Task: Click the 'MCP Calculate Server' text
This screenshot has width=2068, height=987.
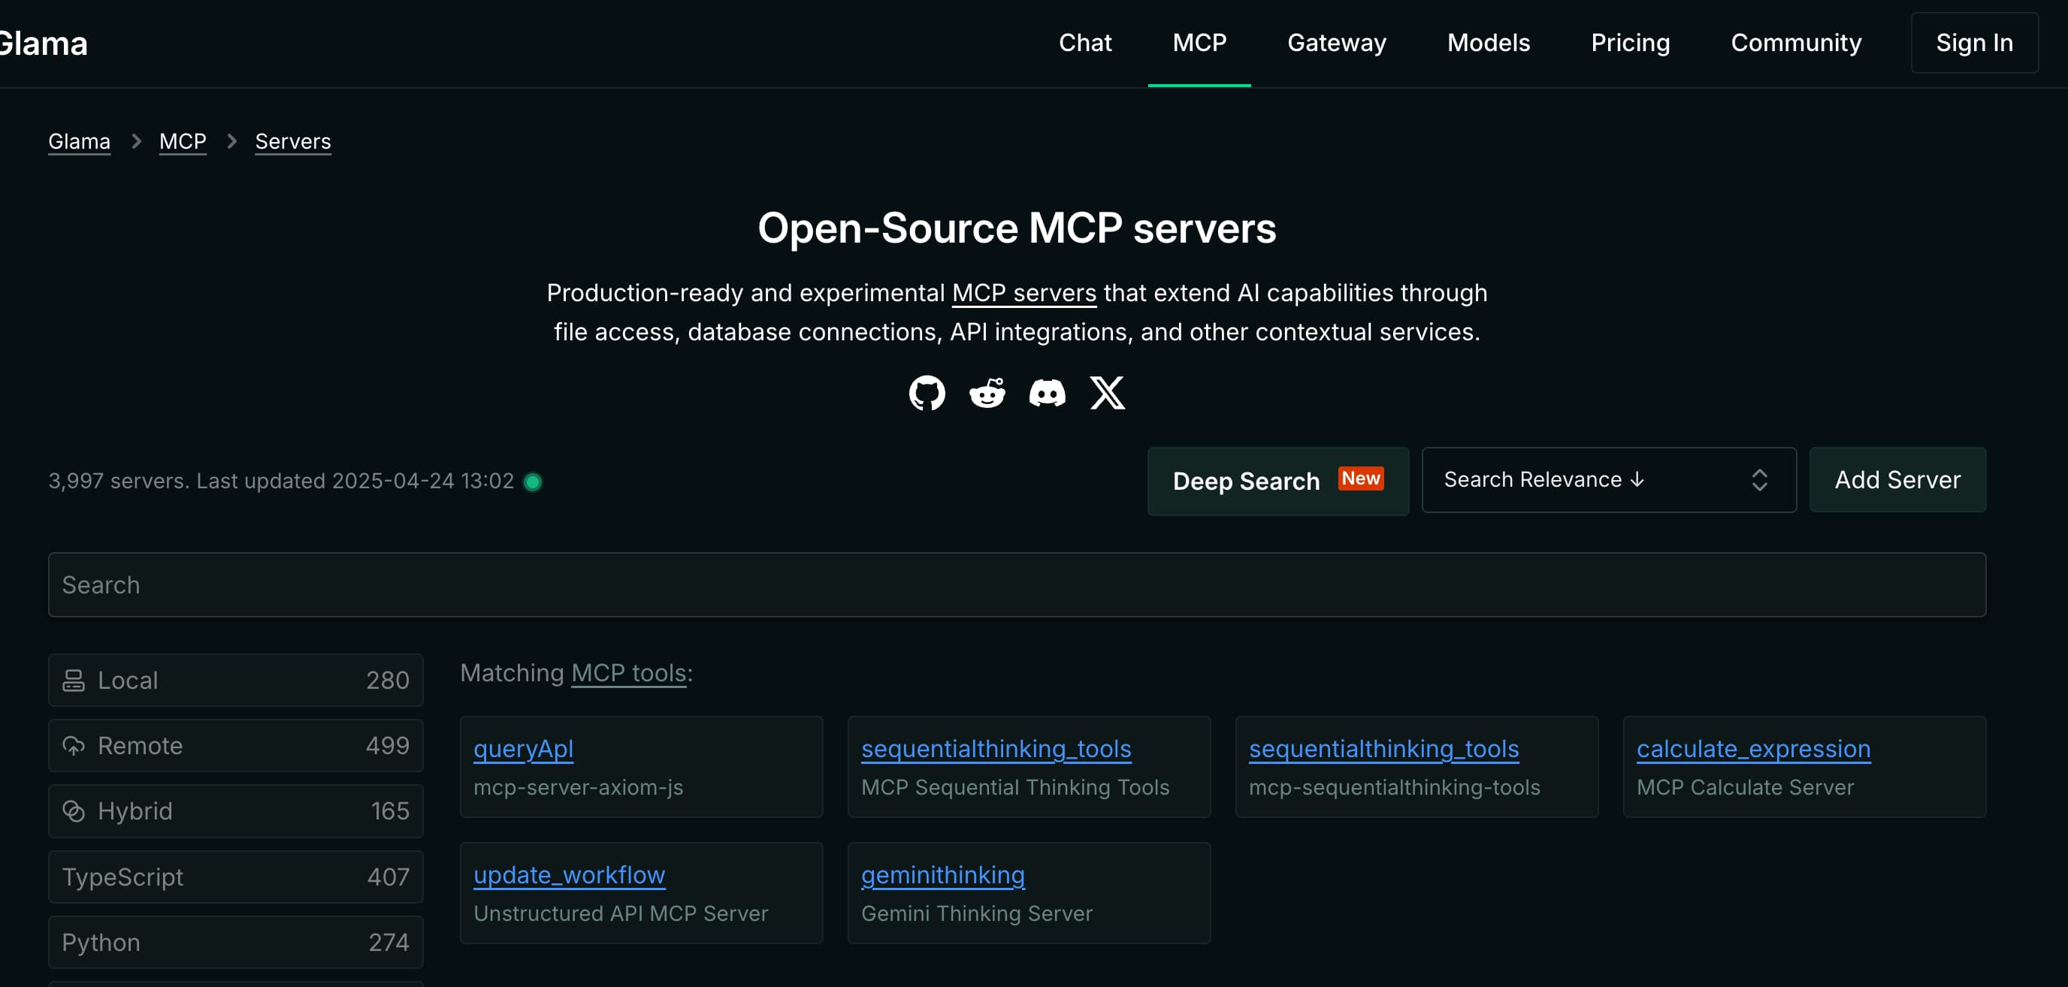Action: coord(1744,787)
